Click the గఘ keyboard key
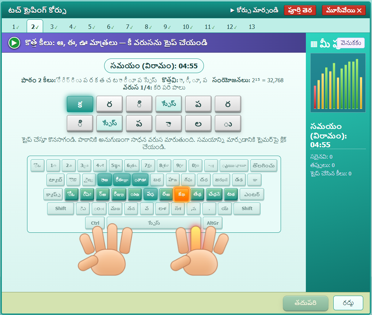 coord(188,180)
